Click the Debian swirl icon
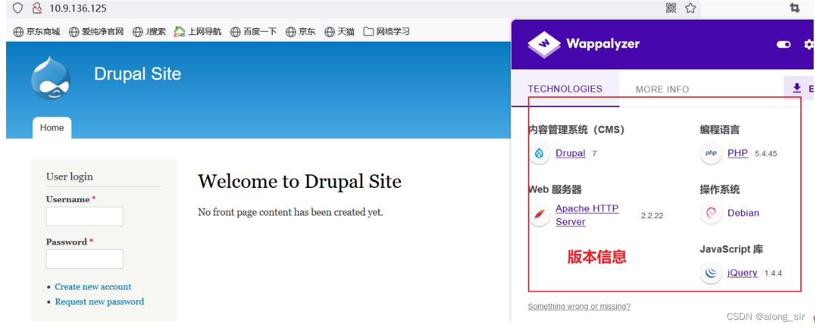This screenshot has width=815, height=328. click(711, 213)
